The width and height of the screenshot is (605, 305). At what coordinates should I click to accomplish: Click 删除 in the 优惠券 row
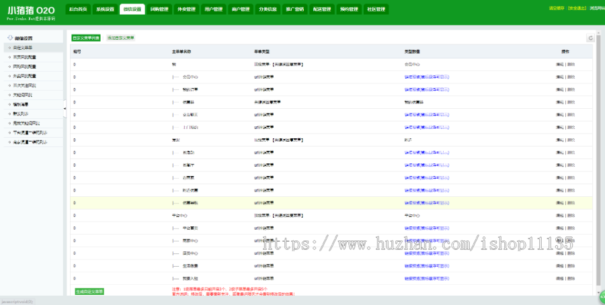571,102
